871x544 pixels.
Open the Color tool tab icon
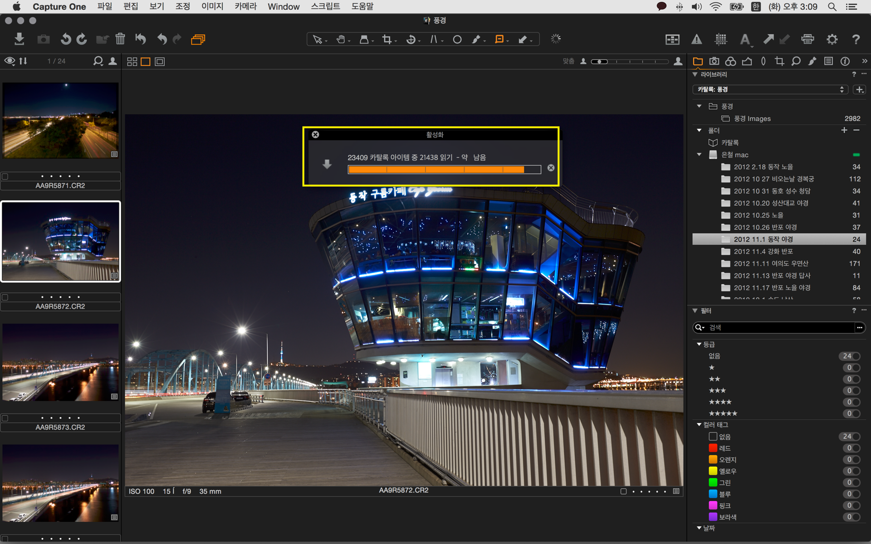[x=730, y=61]
